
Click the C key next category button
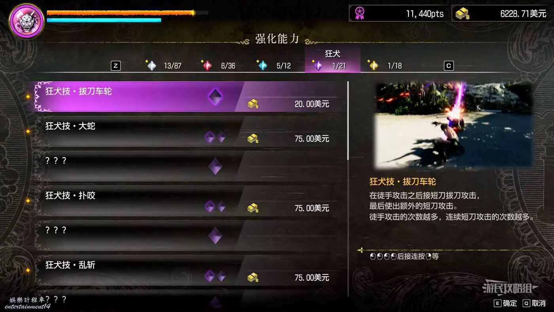click(448, 66)
